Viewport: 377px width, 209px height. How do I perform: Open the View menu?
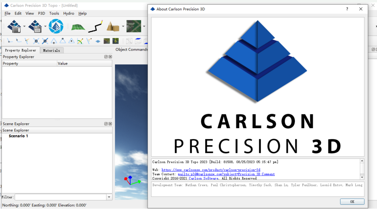click(x=30, y=13)
